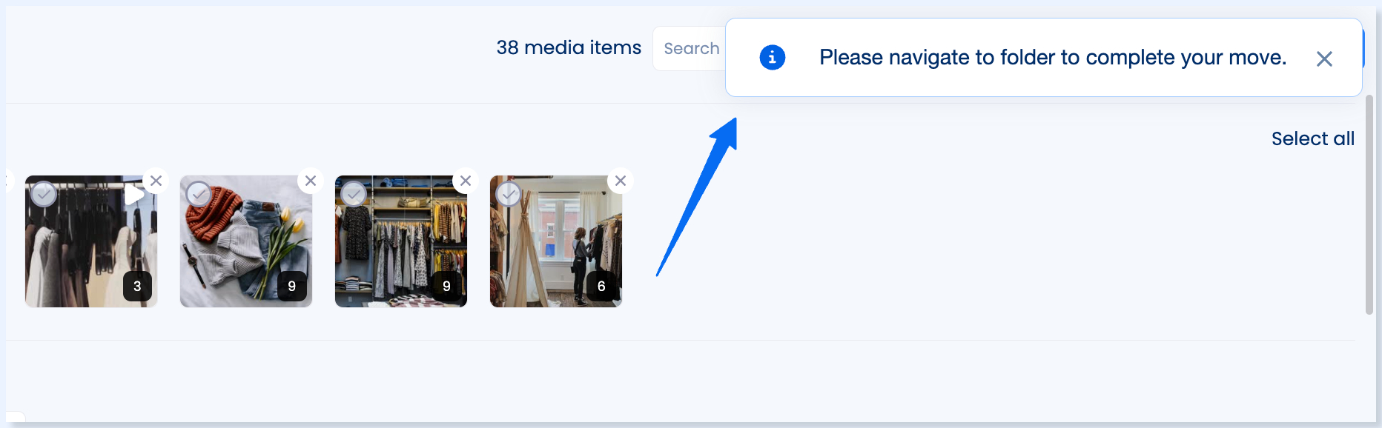Remove the closet shelves thumbnail
This screenshot has width=1382, height=428.
466,181
